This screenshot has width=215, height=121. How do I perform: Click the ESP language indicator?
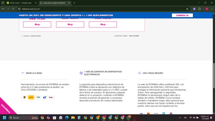(185, 118)
